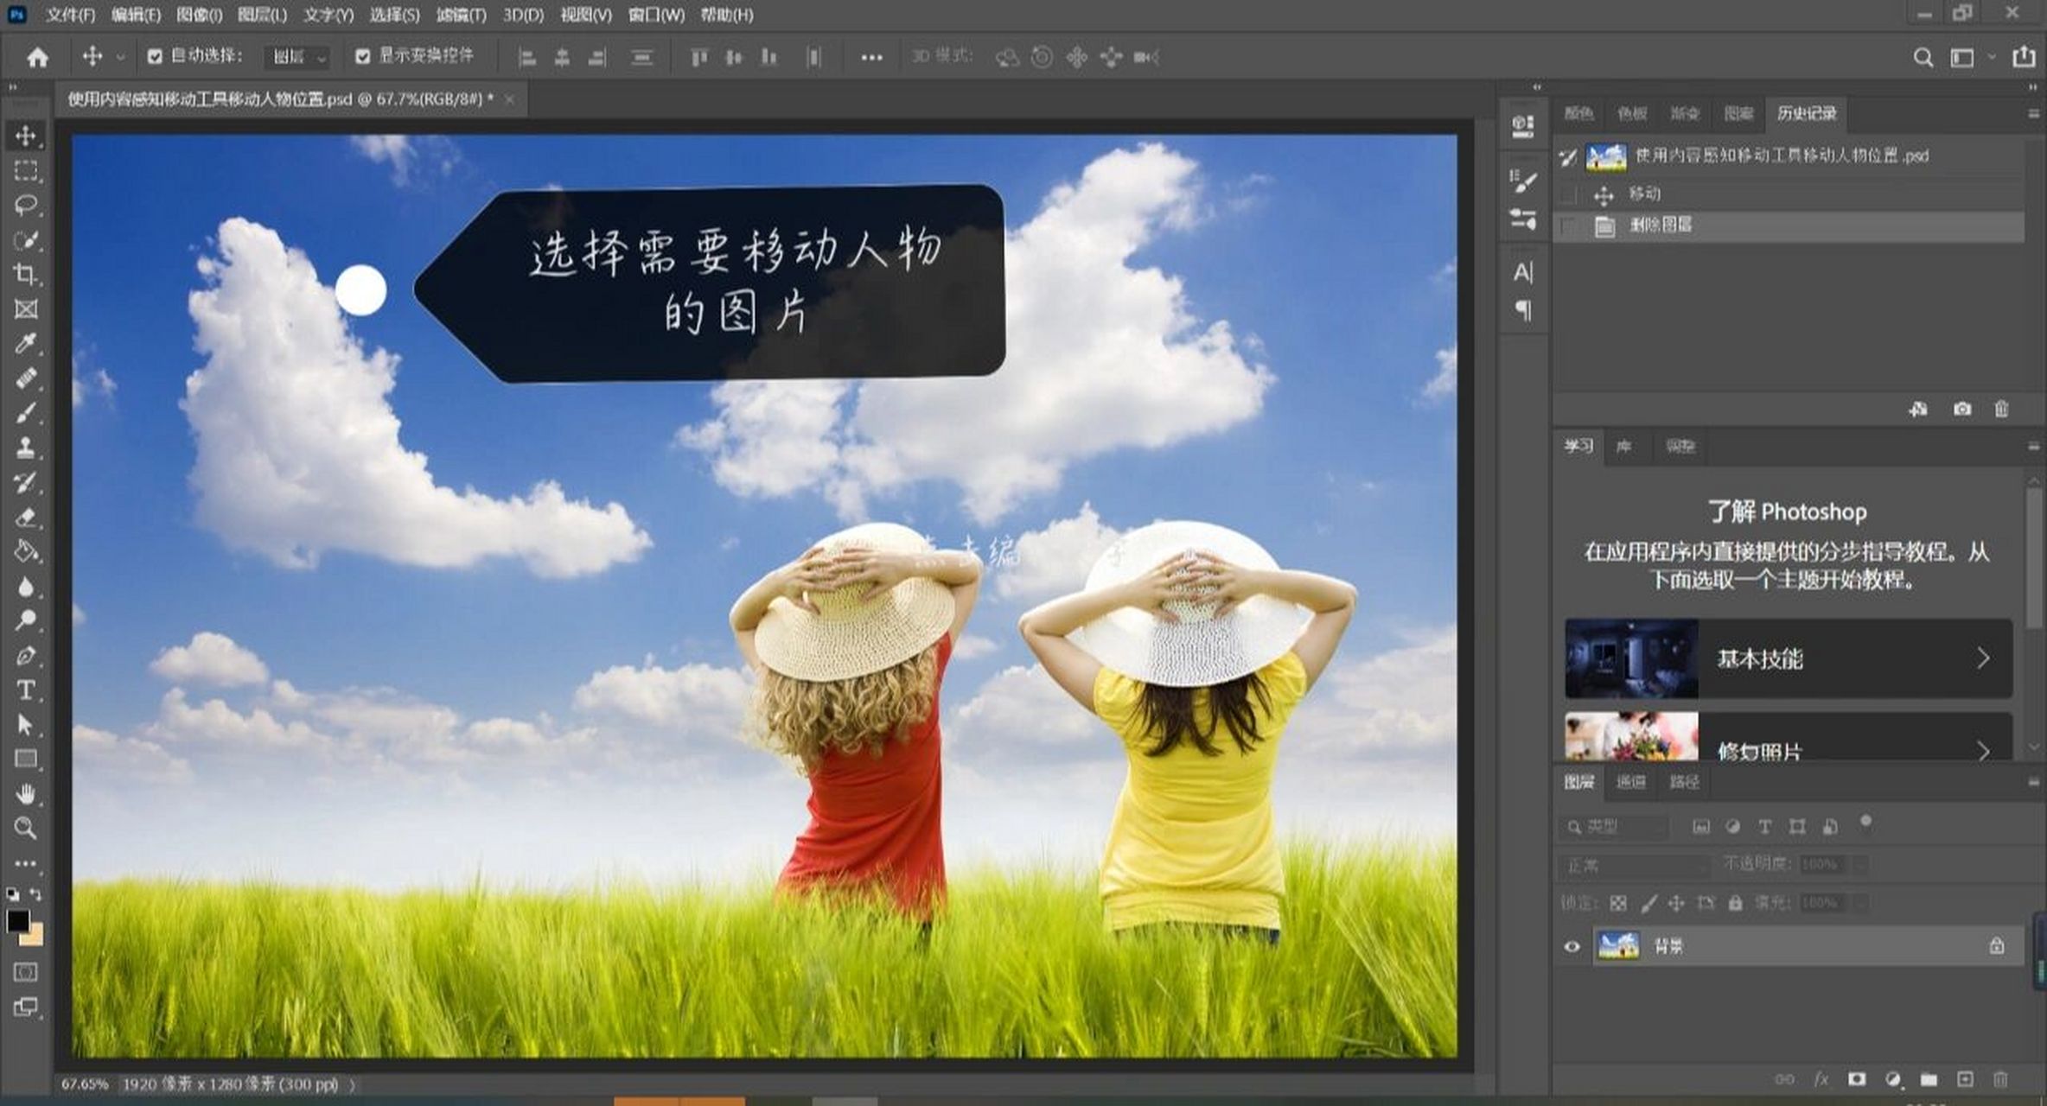This screenshot has height=1106, width=2047.
Task: Hide the 背景 layer visibility
Action: coord(1571,946)
